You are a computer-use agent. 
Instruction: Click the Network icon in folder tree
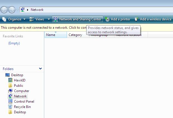(x=10, y=96)
